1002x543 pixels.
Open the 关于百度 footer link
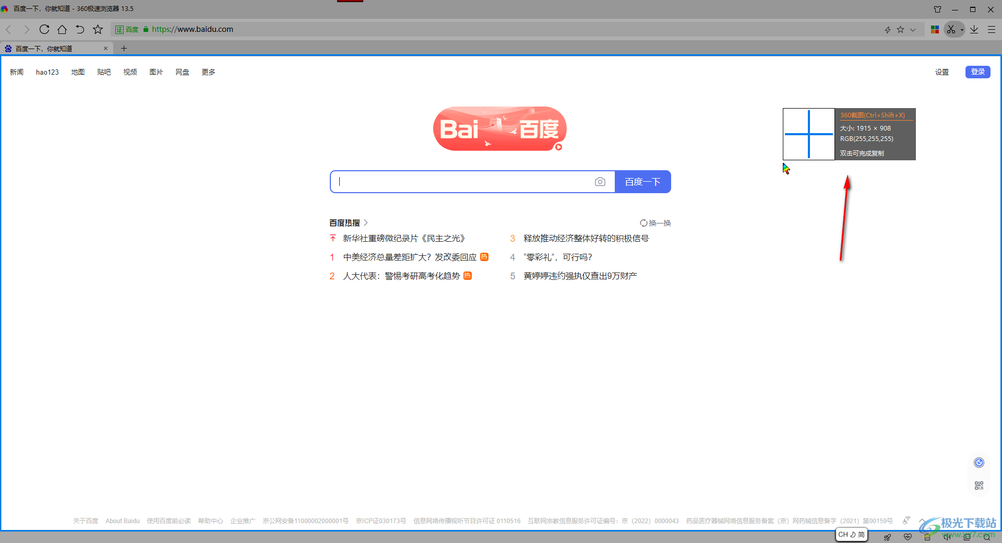(86, 521)
